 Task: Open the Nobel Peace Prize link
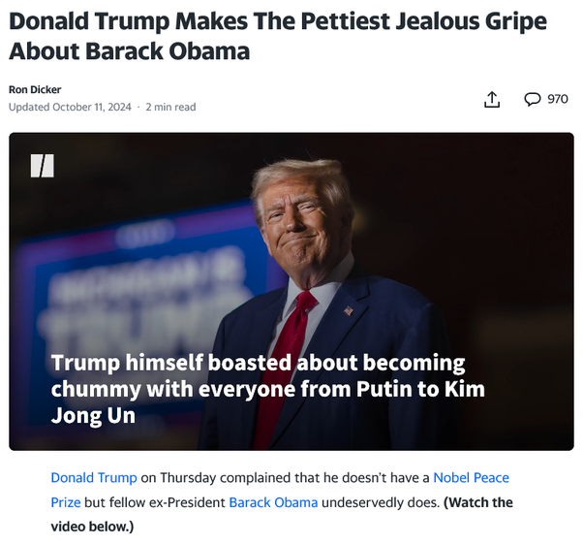tap(280, 490)
